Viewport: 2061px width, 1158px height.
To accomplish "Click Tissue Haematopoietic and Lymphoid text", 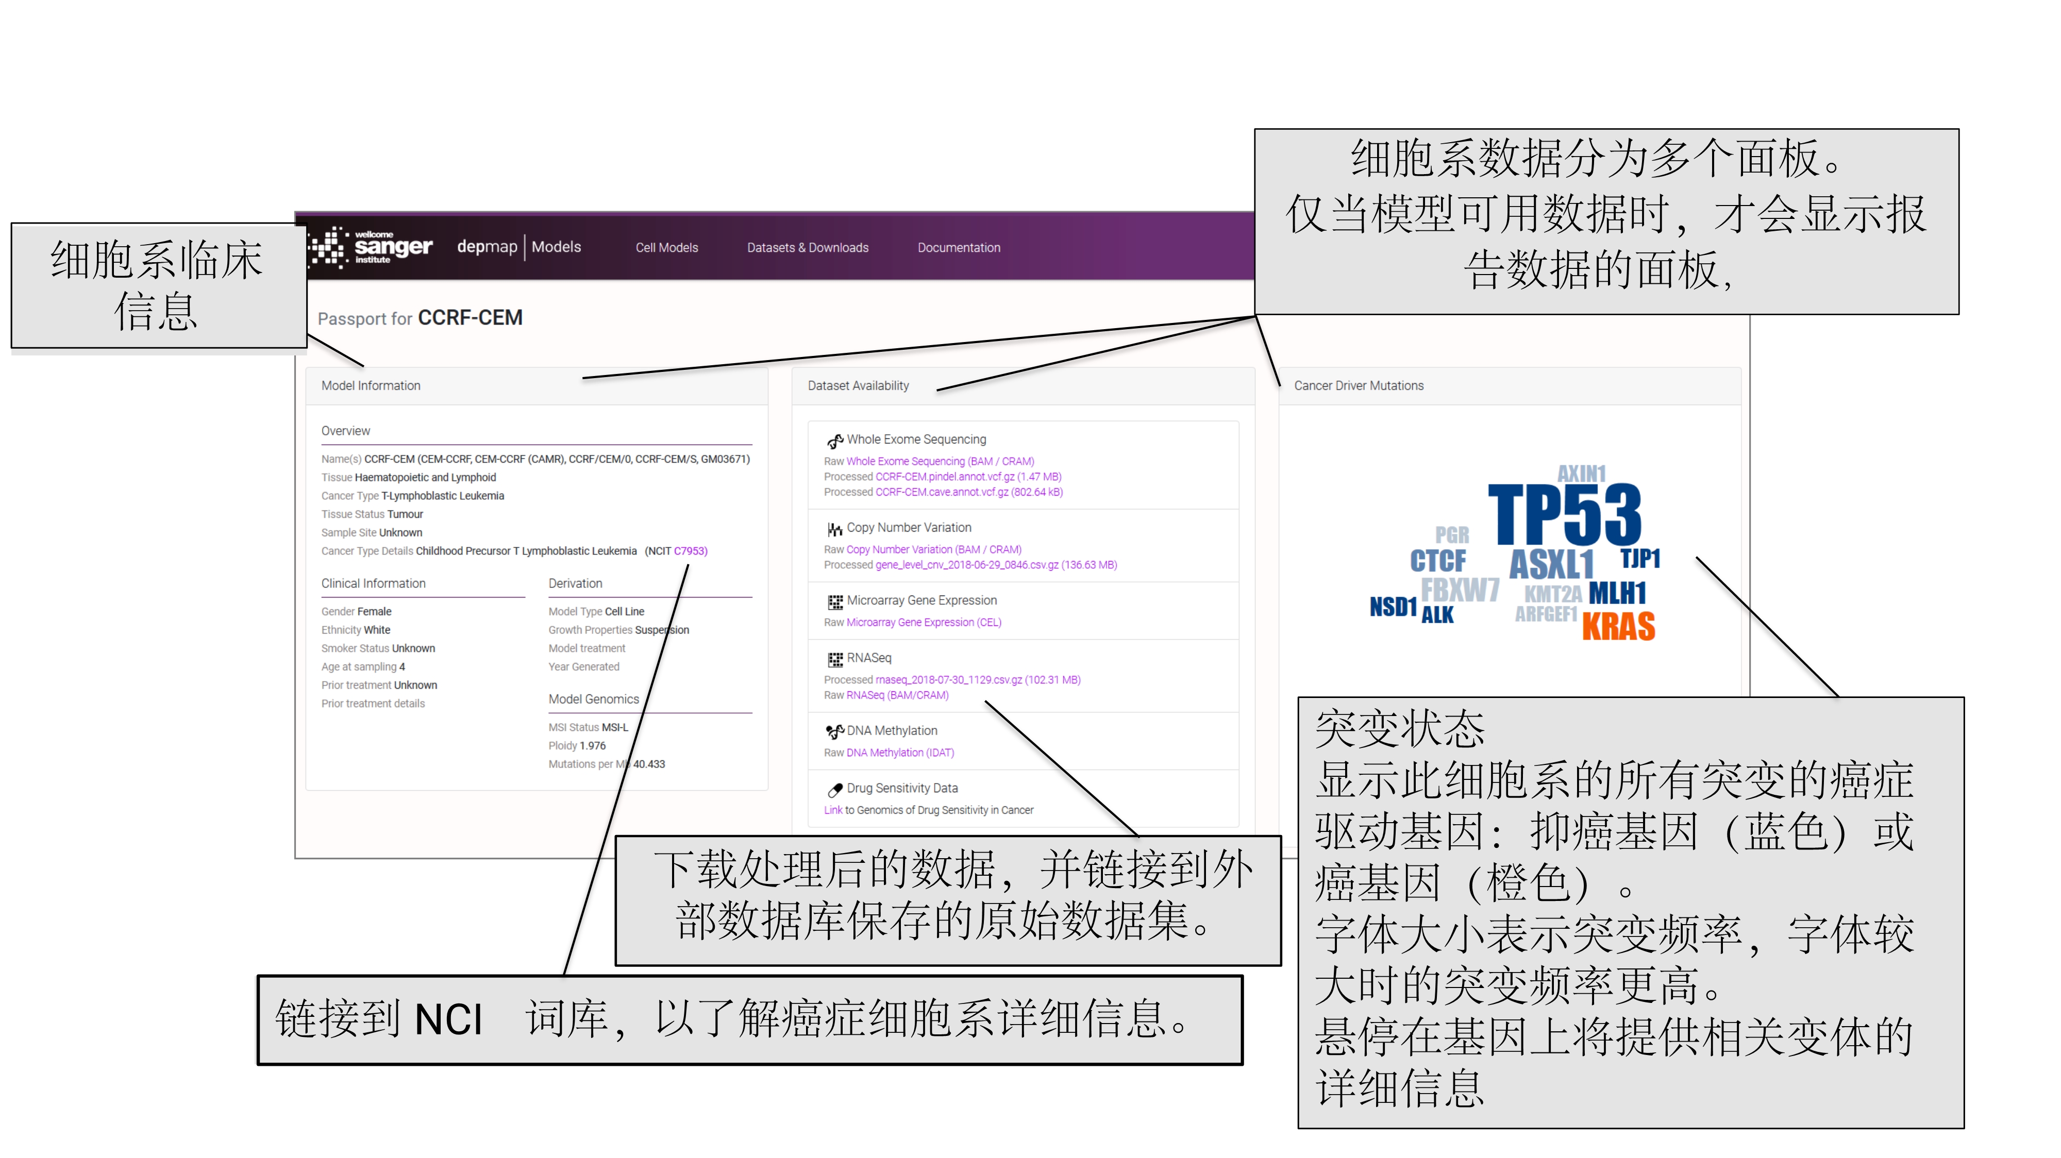I will point(409,478).
